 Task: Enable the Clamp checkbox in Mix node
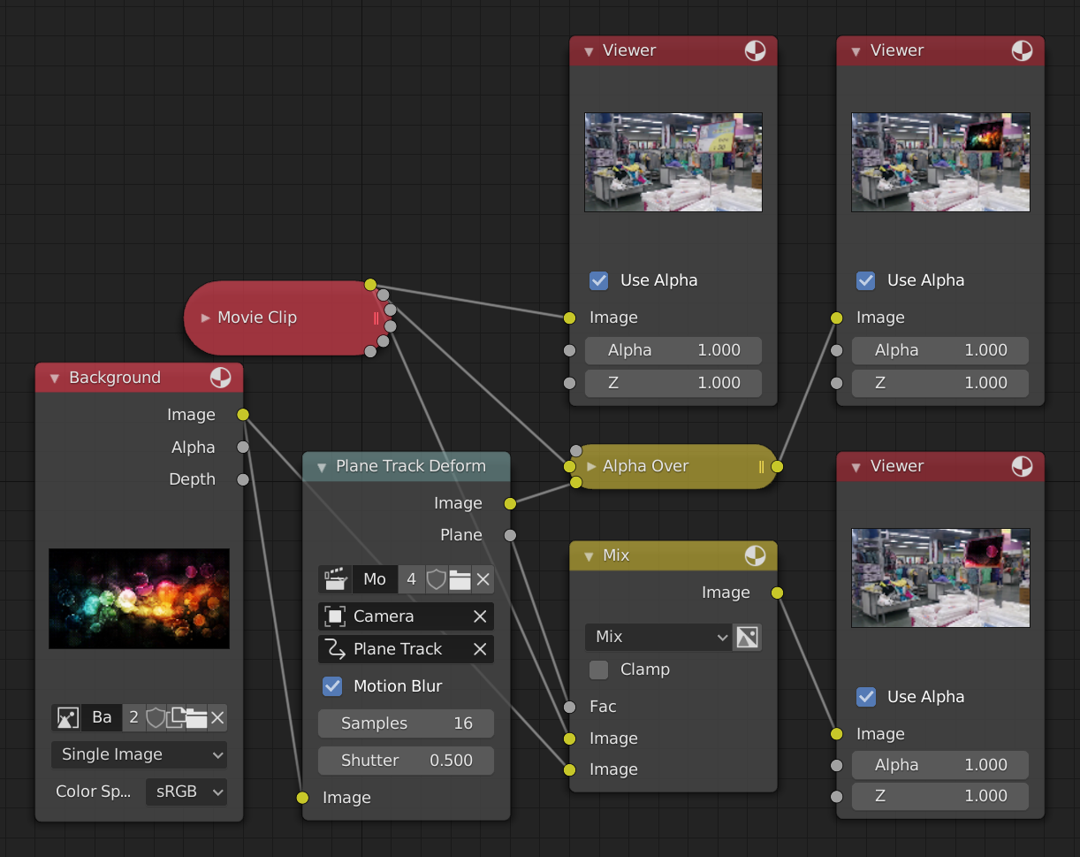(599, 670)
